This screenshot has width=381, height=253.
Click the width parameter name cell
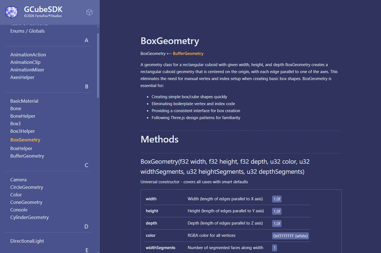[x=151, y=199]
